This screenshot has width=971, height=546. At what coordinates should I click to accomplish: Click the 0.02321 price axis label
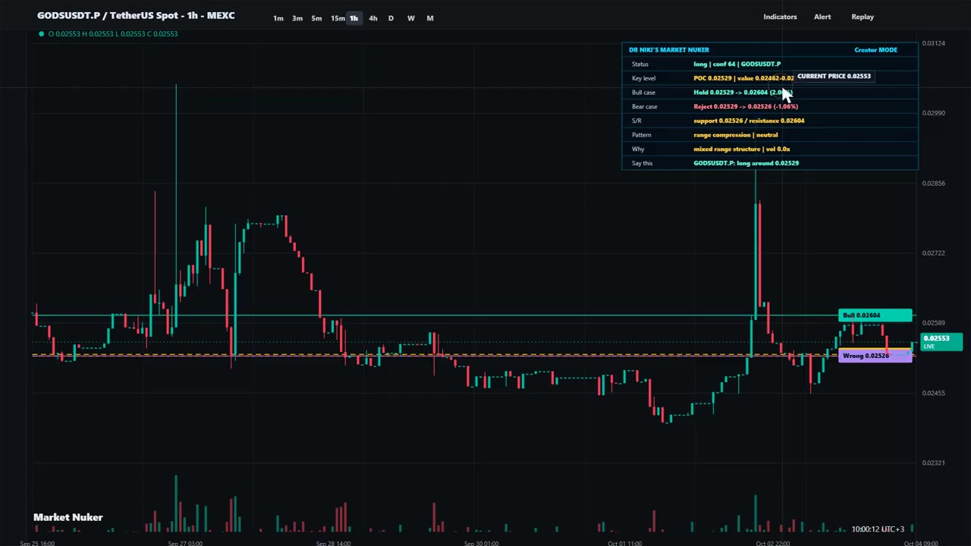(934, 463)
